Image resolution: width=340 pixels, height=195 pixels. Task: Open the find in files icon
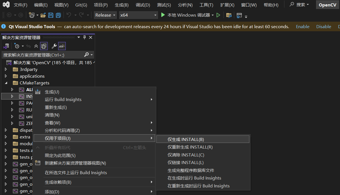(x=229, y=15)
